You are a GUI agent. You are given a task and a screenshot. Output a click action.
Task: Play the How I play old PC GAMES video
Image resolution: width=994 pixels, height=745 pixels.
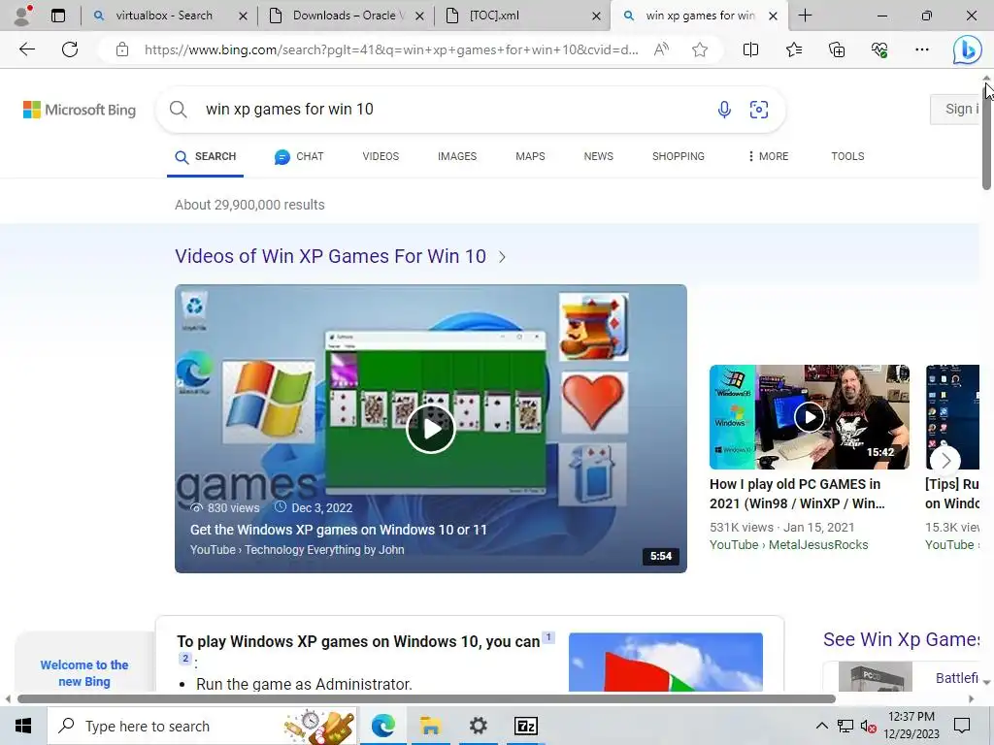(x=810, y=417)
